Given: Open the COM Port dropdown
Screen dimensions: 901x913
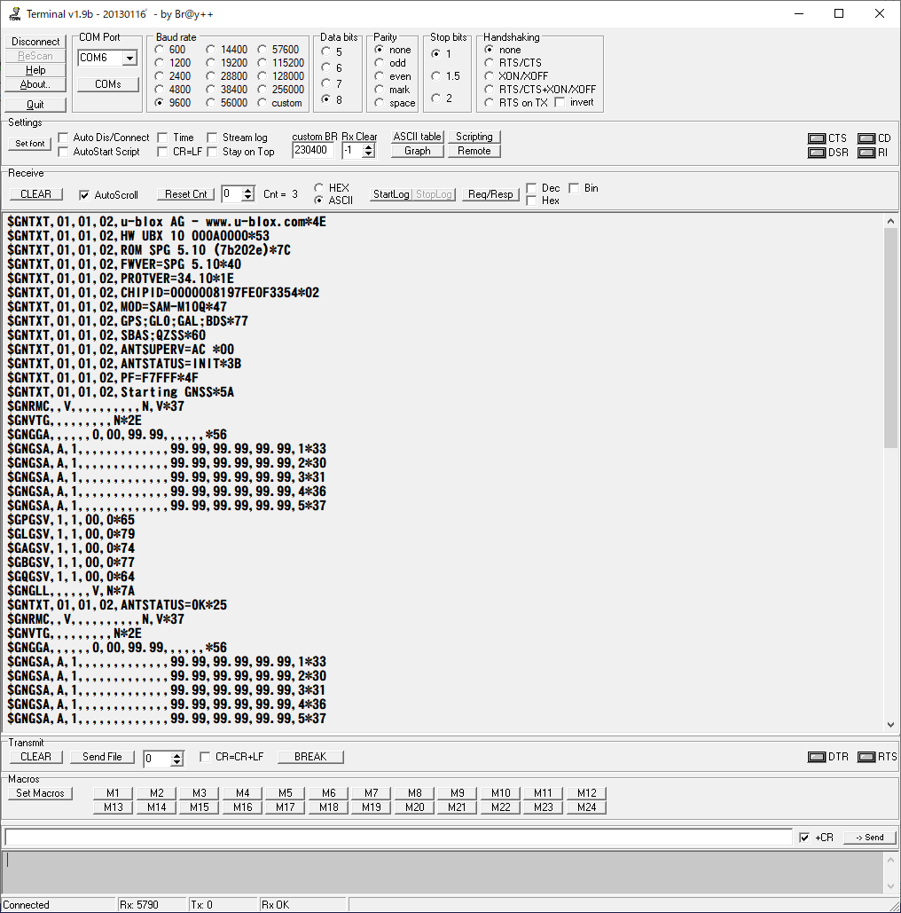Looking at the screenshot, I should (x=129, y=58).
